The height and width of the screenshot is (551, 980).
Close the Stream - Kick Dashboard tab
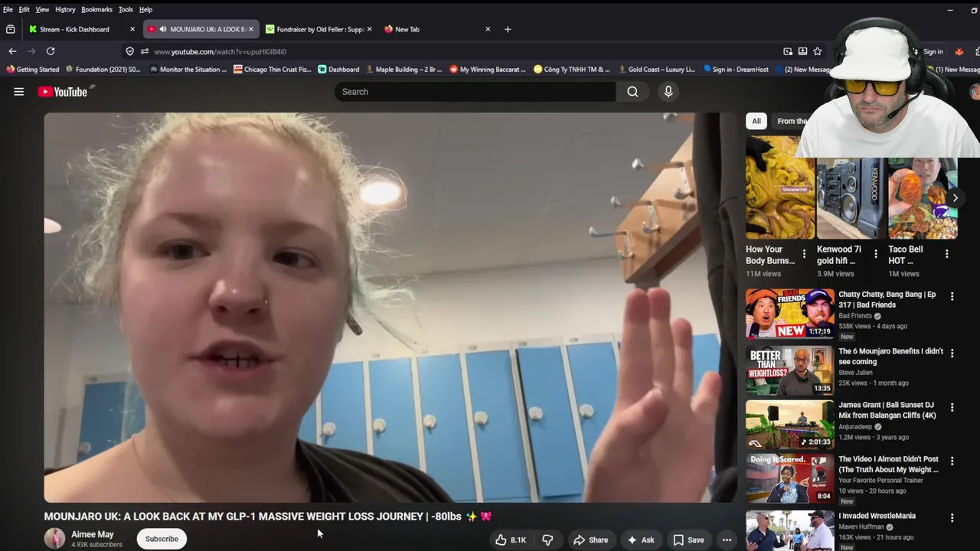[x=132, y=29]
